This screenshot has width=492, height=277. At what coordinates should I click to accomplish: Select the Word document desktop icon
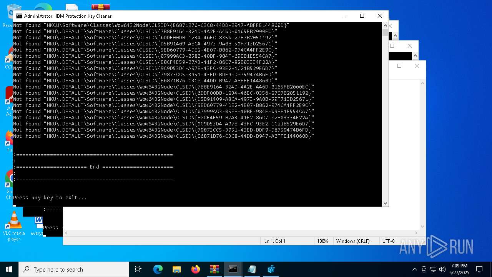pyautogui.click(x=38, y=226)
